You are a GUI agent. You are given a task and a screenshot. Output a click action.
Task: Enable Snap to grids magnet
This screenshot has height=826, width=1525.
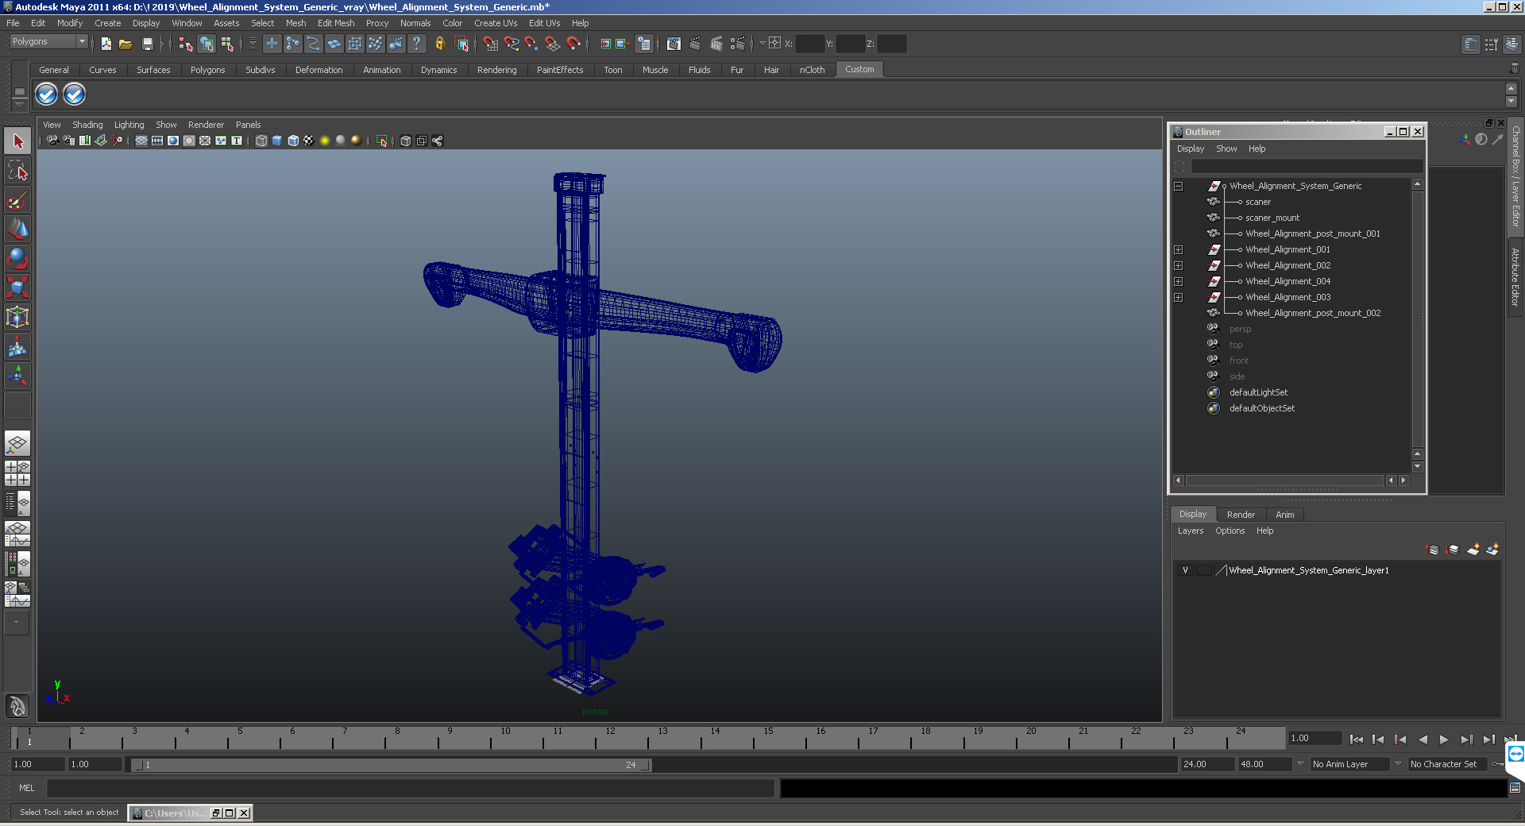(490, 44)
